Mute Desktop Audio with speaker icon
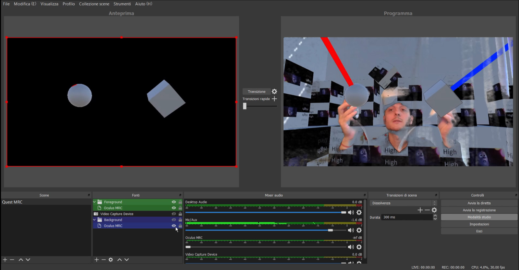The width and height of the screenshot is (519, 270). (x=351, y=212)
